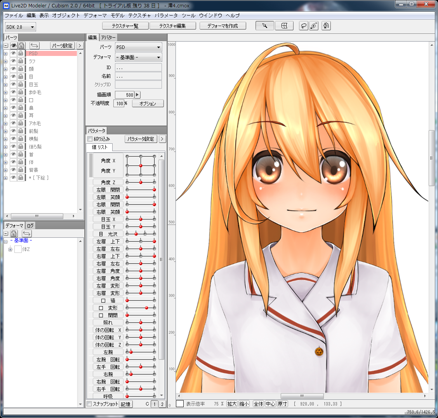Open the パーツ PSD dropdown
Viewport: 438px width, 418px height.
pos(138,47)
